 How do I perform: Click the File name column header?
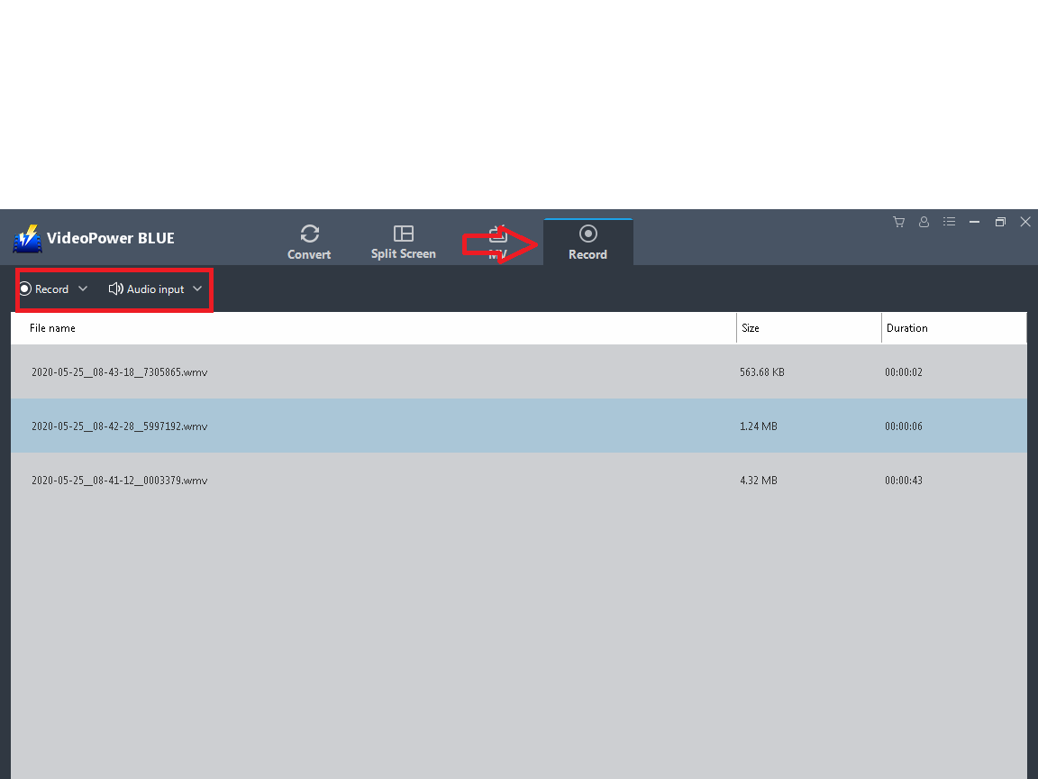(x=51, y=327)
